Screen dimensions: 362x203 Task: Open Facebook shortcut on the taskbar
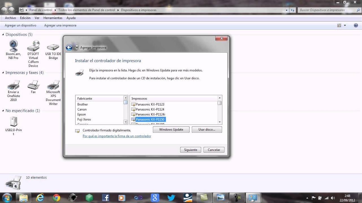pos(105,198)
